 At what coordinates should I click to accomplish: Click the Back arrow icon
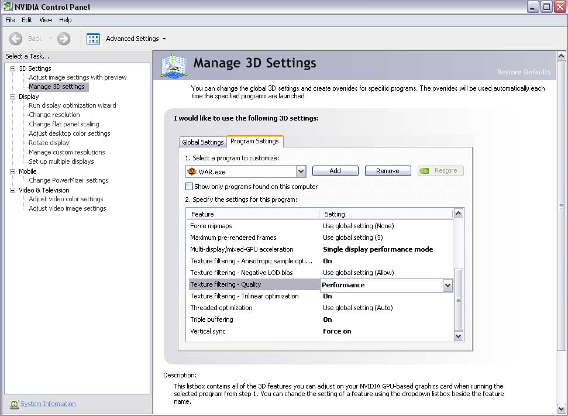point(16,39)
